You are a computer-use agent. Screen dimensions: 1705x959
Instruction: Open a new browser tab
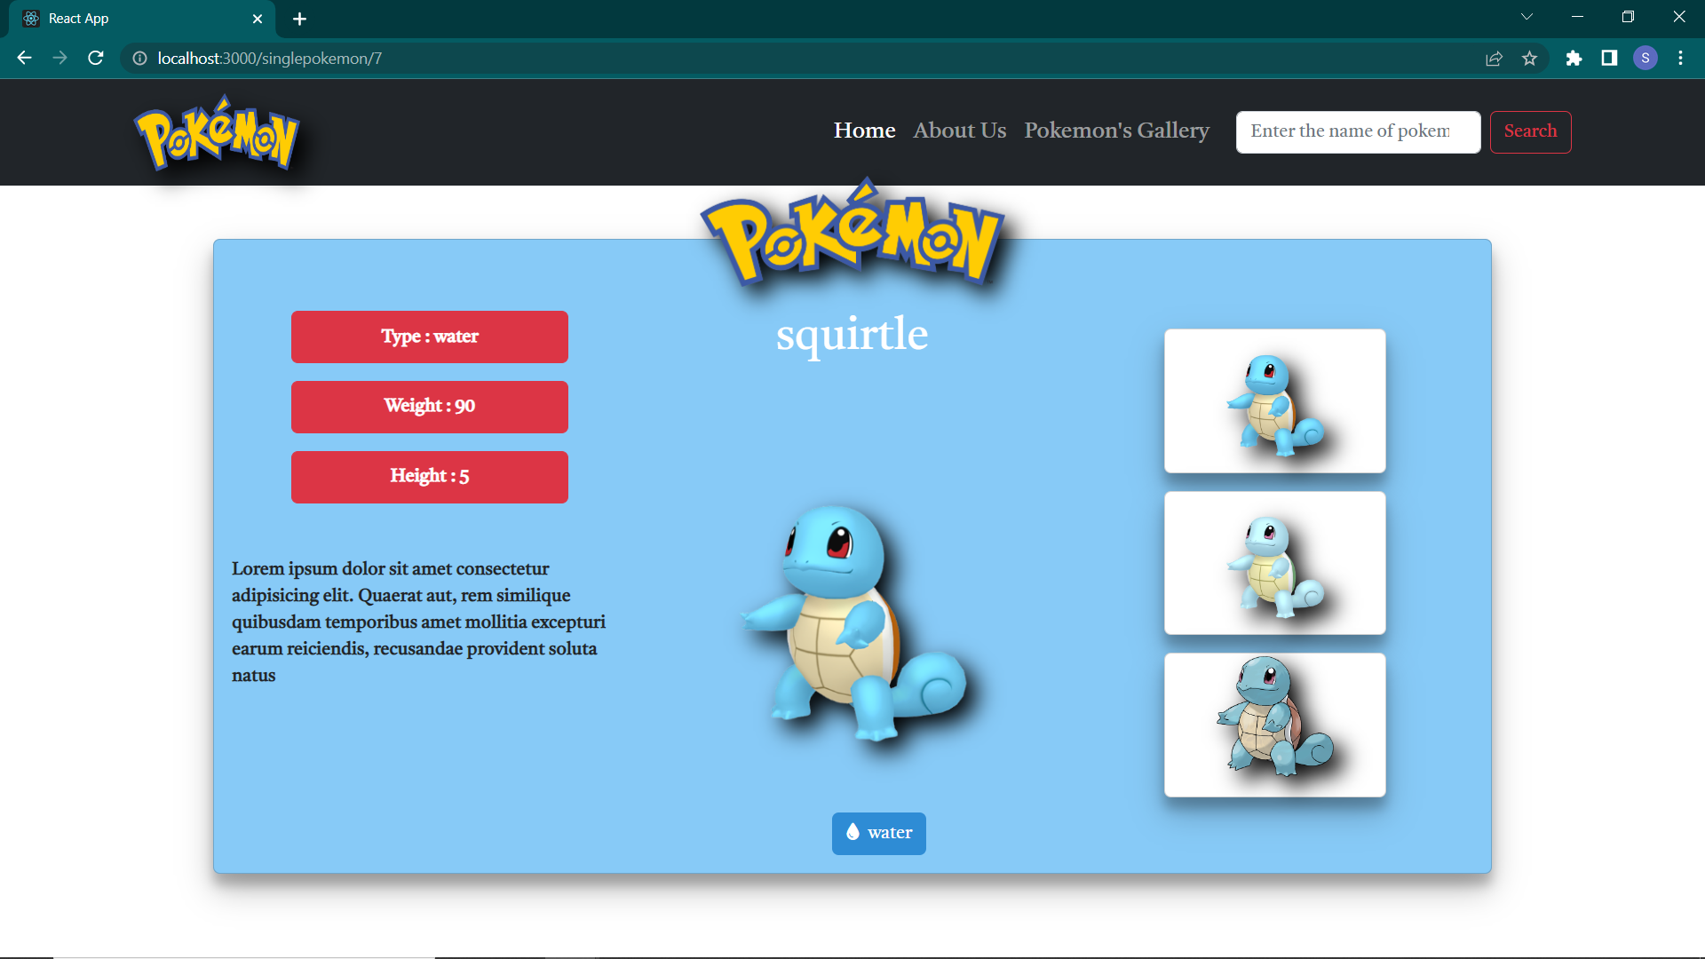coord(299,19)
